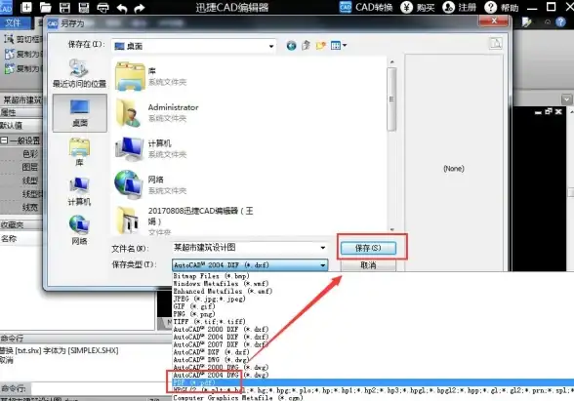Click the 色彩 property row
The height and width of the screenshot is (401, 574).
(21, 154)
